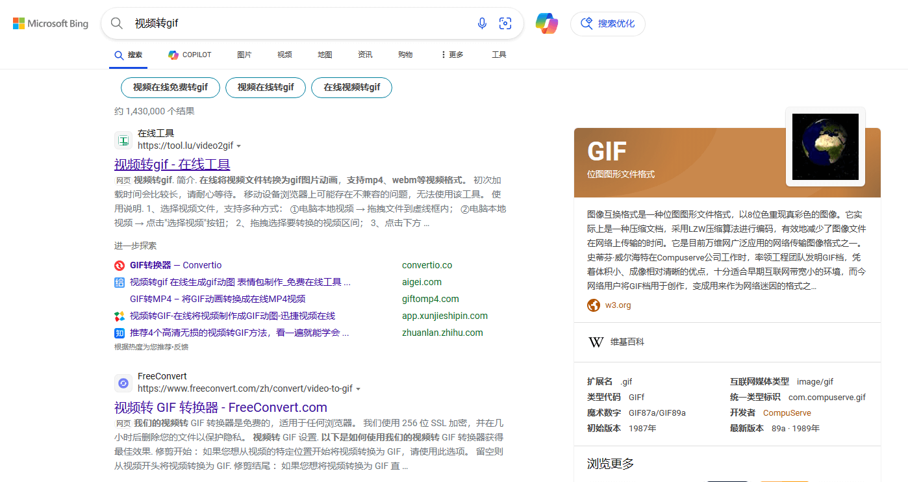
Task: Click the FreeConvert site favicon
Action: coord(123,383)
